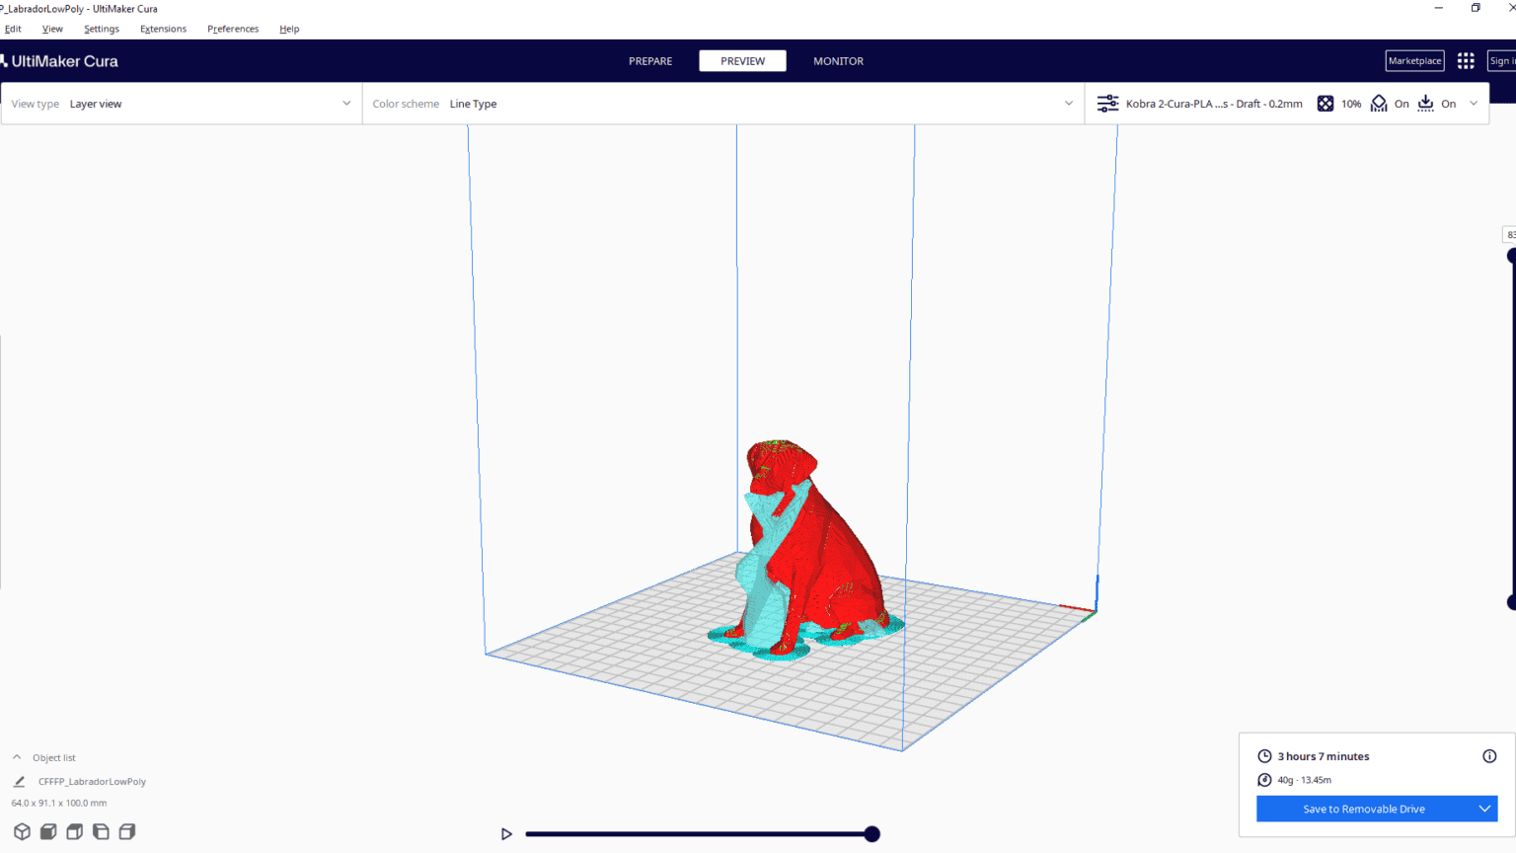This screenshot has height=853, width=1516.
Task: Open print settings via the sliders icon
Action: point(1106,103)
